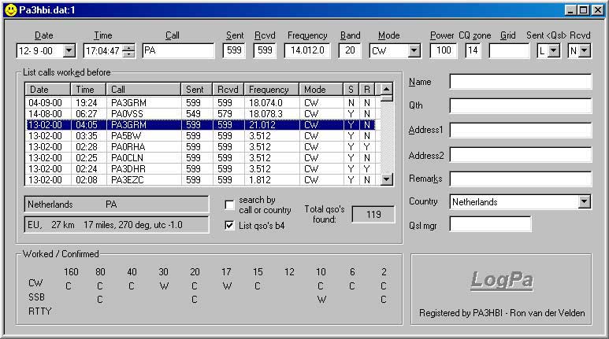Click the Qth input field
The height and width of the screenshot is (339, 609).
click(521, 105)
